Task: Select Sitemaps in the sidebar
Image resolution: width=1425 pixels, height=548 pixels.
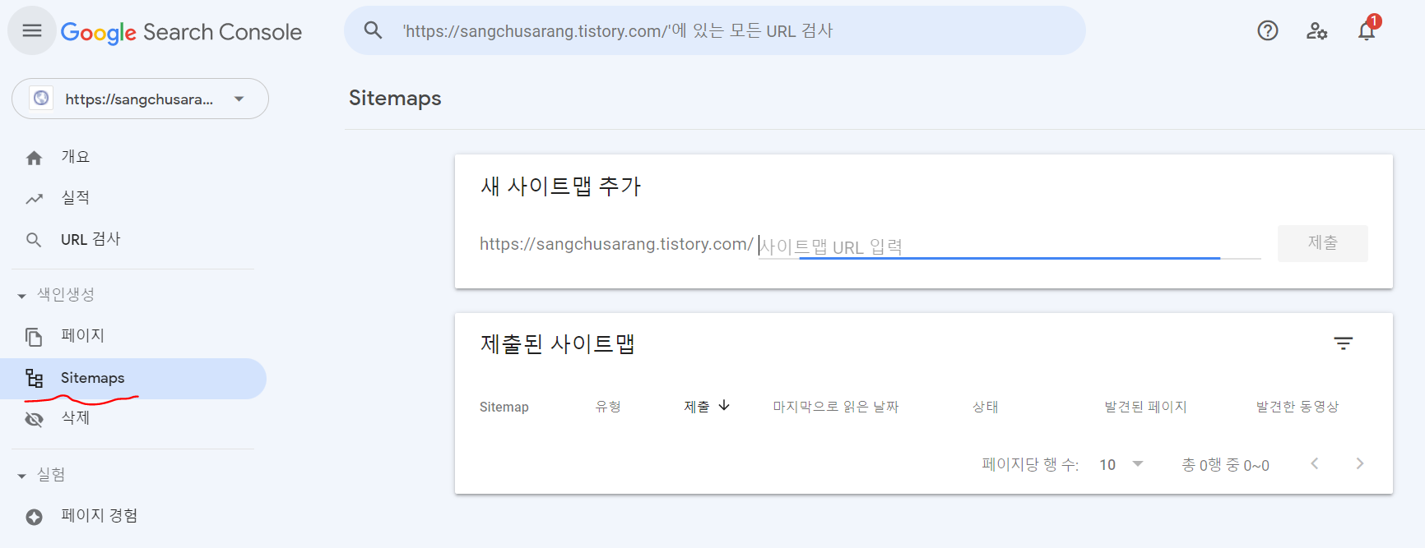Action: click(x=132, y=378)
